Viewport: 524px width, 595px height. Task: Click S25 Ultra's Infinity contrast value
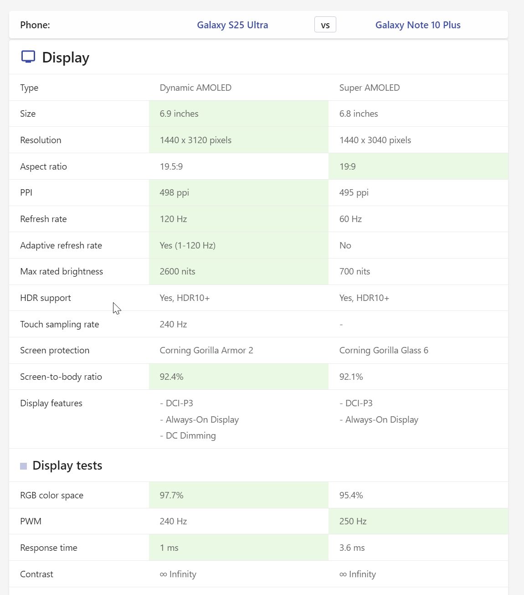point(178,574)
